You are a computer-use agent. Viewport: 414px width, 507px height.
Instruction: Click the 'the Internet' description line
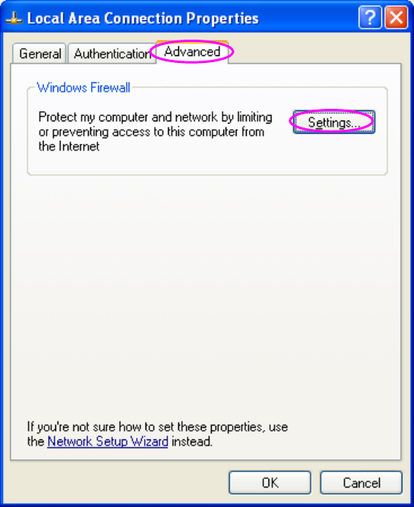coord(68,146)
